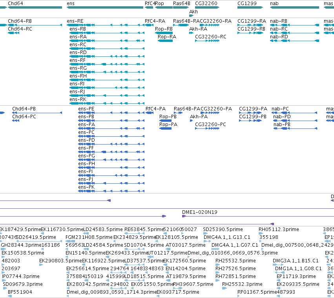Click the RfC4-RA transcript label
The width and height of the screenshot is (334, 298).
155,21
